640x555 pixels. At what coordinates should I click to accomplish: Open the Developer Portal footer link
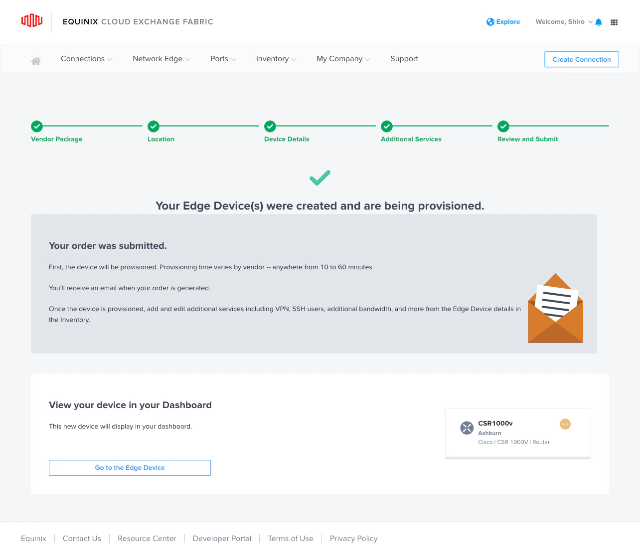click(222, 539)
